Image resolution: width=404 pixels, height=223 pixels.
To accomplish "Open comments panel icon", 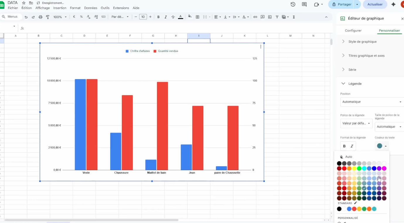I will click(x=304, y=4).
